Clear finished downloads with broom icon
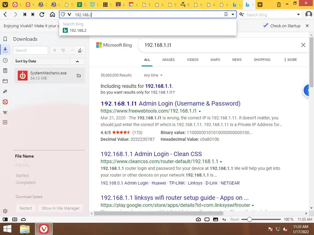 [x=80, y=50]
